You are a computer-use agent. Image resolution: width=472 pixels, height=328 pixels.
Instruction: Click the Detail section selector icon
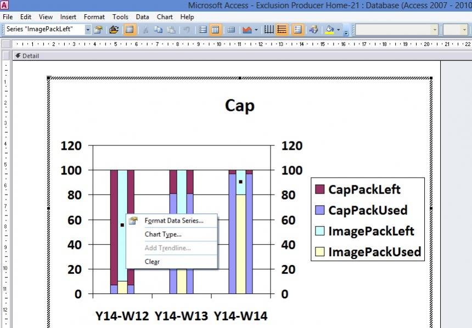18,55
